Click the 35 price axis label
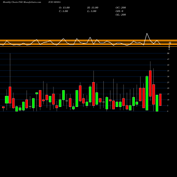This screenshot has width=177, height=177. point(168,71)
